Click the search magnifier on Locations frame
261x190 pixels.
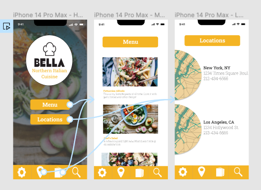pyautogui.click(x=238, y=172)
